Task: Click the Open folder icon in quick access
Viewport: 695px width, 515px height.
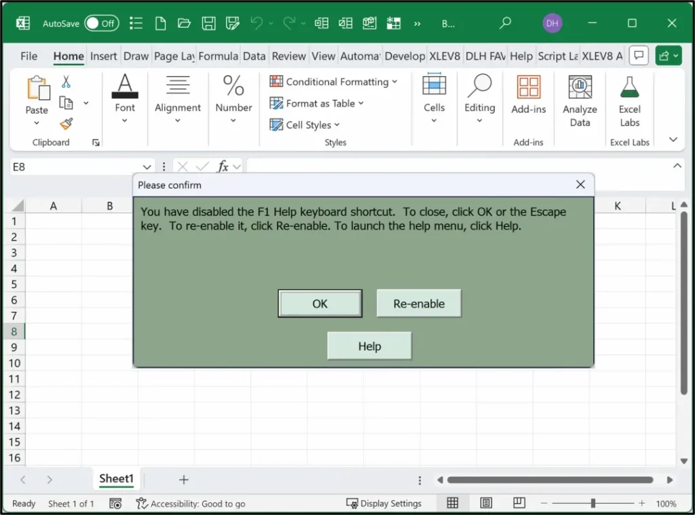Action: [x=184, y=23]
